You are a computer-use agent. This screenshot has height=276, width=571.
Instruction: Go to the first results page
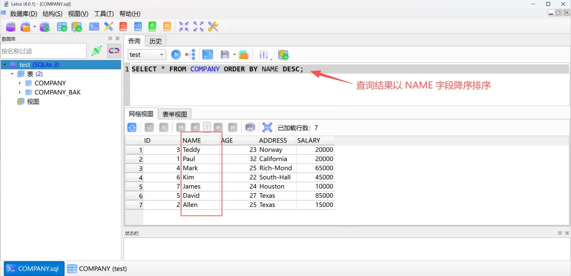pyautogui.click(x=181, y=127)
